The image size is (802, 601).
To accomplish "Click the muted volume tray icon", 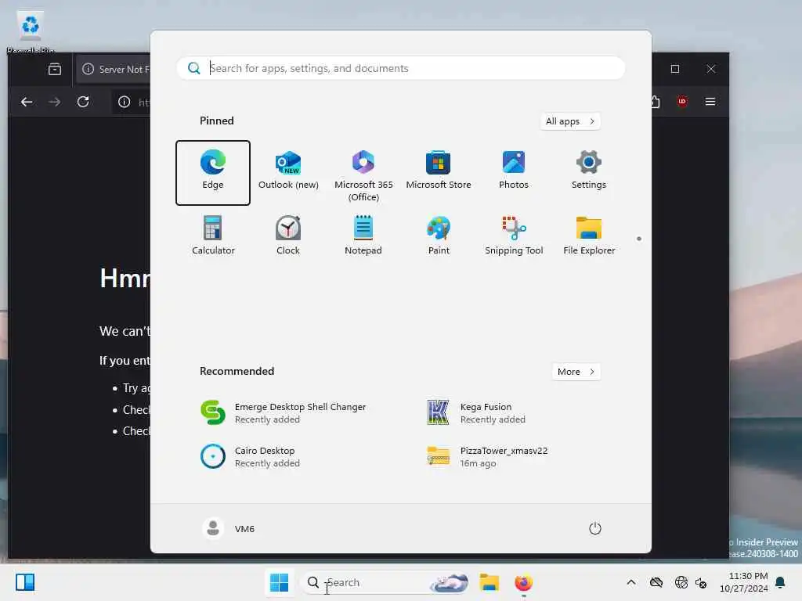I will [701, 582].
